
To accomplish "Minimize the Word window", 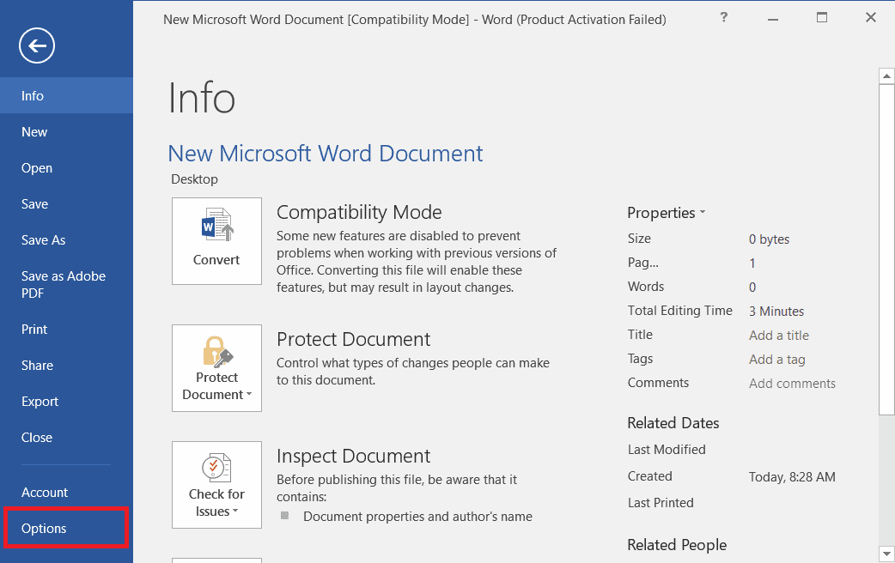I will 773,18.
